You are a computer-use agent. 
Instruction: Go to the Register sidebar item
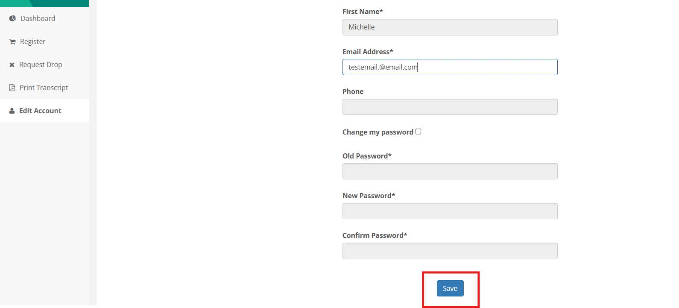tap(32, 41)
